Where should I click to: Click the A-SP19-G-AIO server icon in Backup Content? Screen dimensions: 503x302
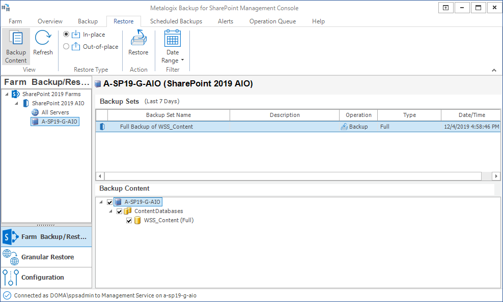pyautogui.click(x=118, y=202)
